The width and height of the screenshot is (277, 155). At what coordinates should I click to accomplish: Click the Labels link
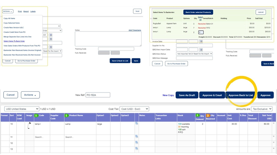click(33, 12)
